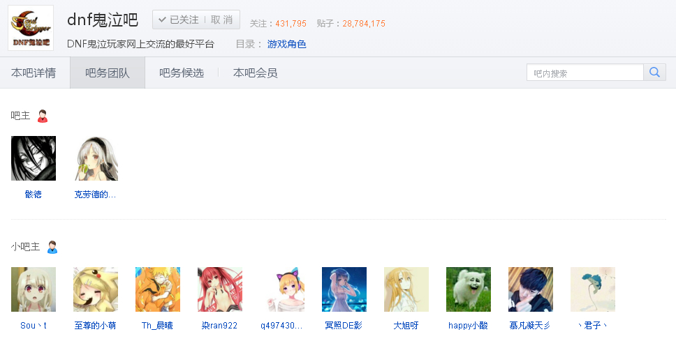Click the 冥照DE影 username link
This screenshot has width=676, height=348.
[344, 326]
